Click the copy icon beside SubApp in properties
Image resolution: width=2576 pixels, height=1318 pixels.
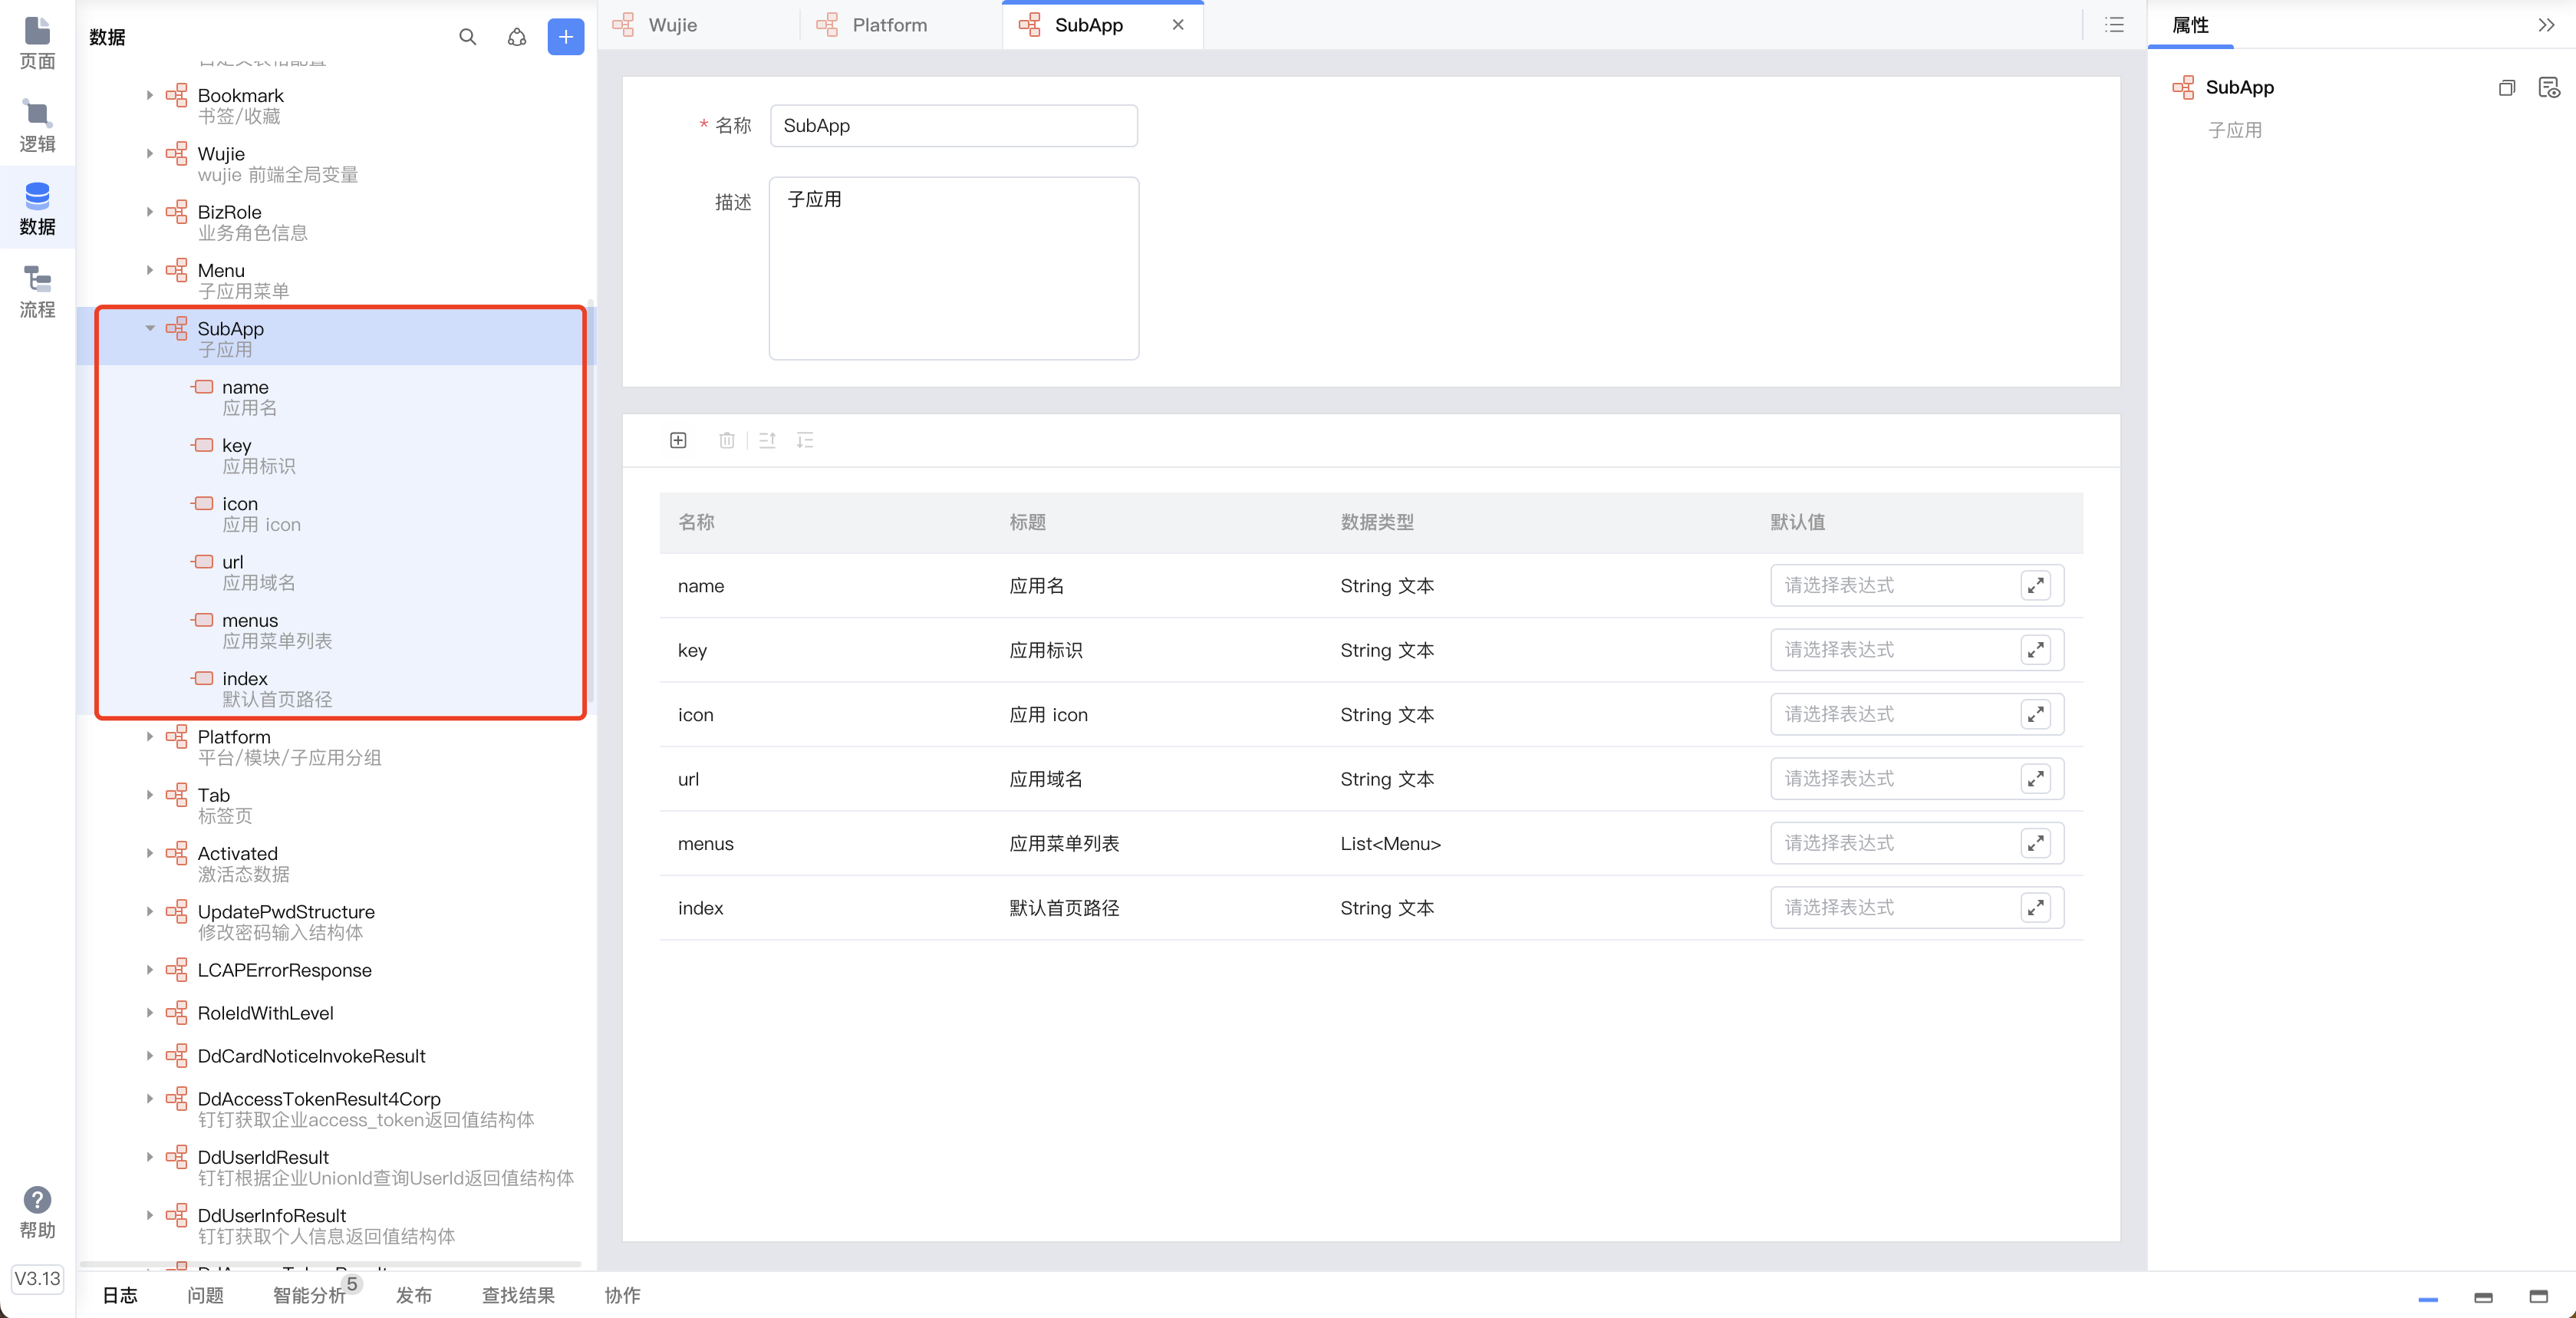pyautogui.click(x=2506, y=88)
